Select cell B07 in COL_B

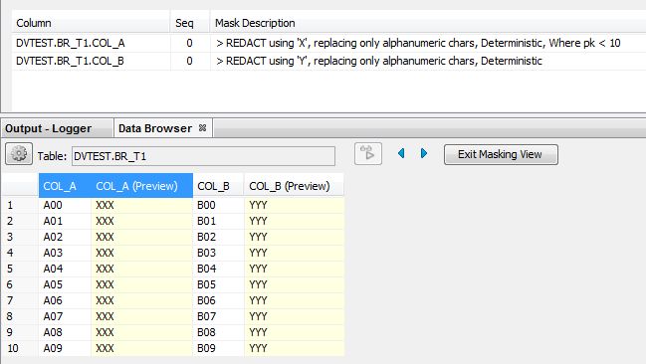coord(218,316)
